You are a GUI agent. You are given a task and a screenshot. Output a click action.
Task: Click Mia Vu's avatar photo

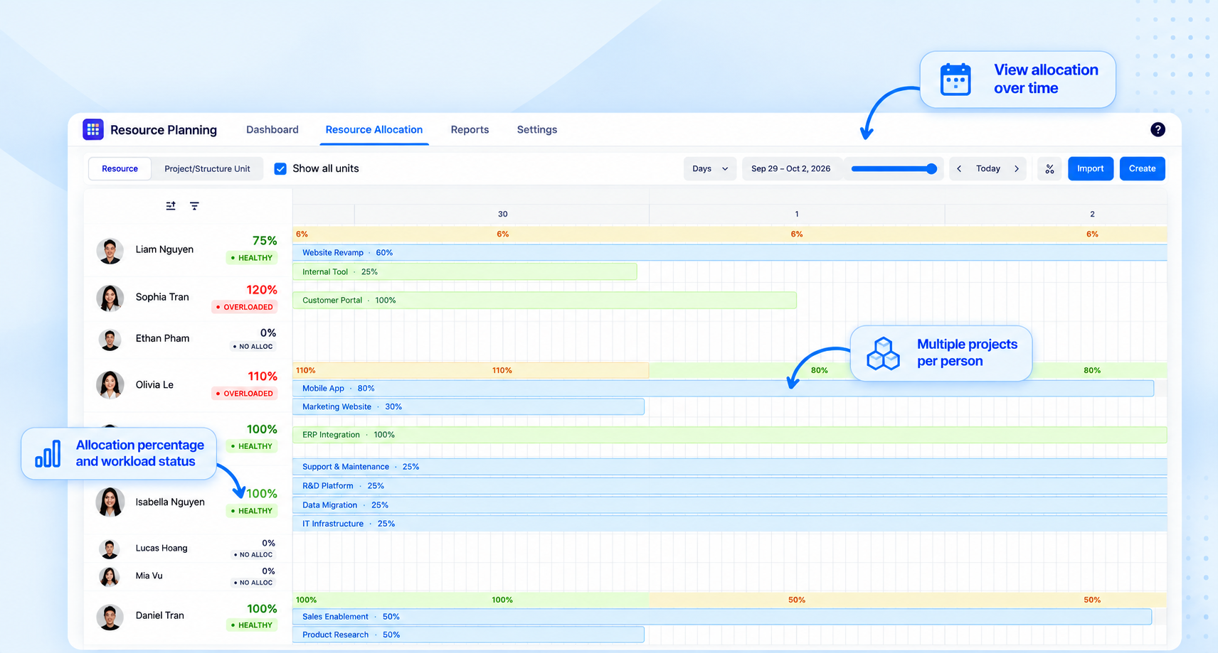click(x=109, y=576)
